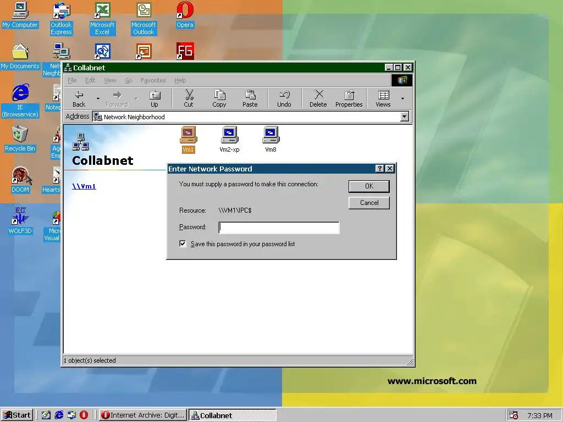Click the Show Desktop quick launch icon
Image resolution: width=563 pixels, height=422 pixels.
[46, 415]
